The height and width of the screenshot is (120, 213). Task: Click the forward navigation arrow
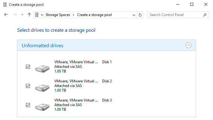click(x=15, y=15)
